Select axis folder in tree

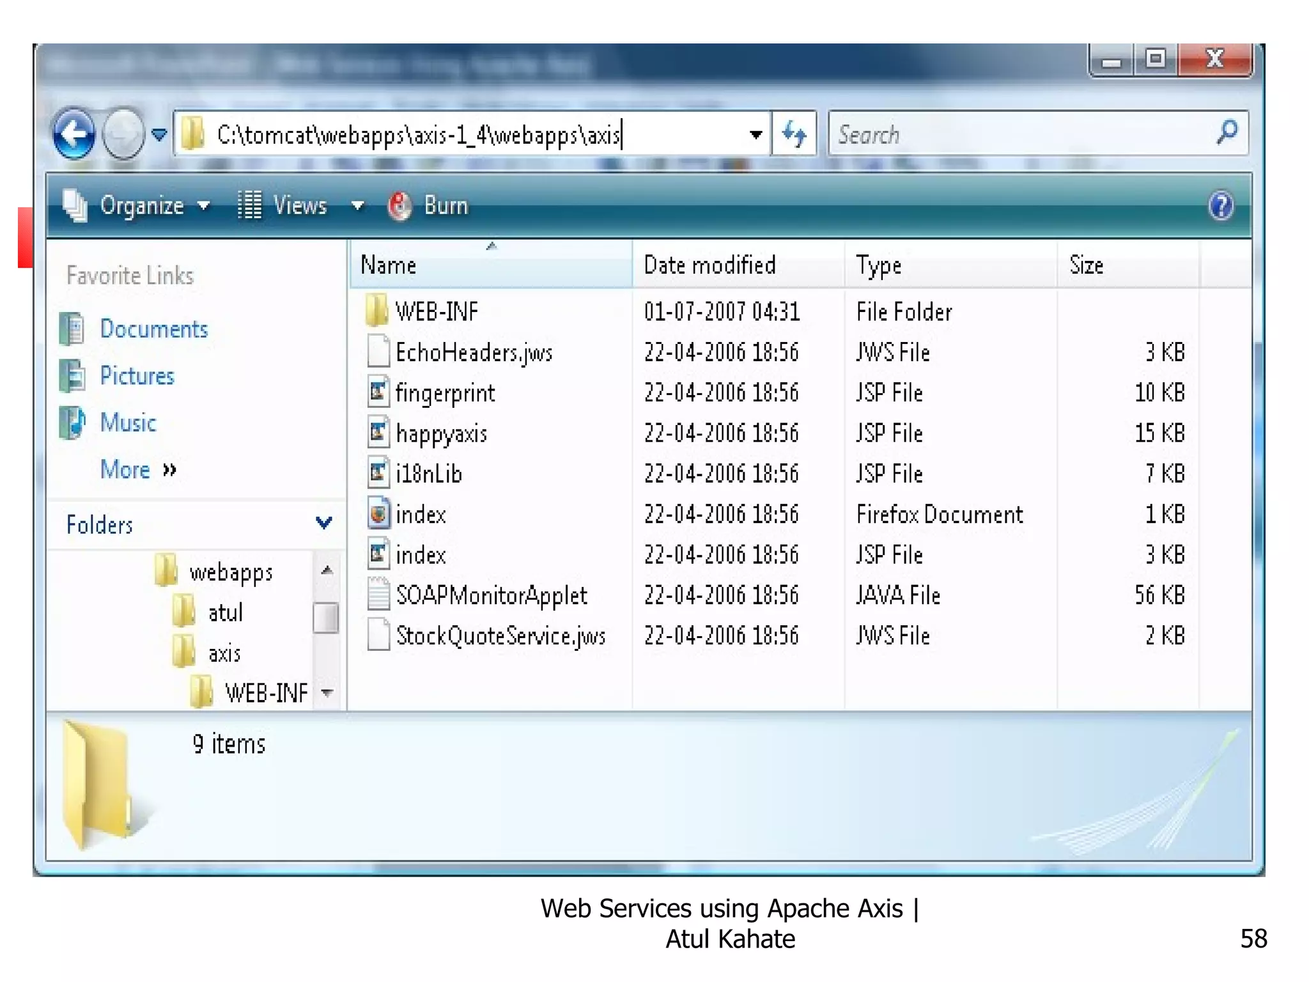(x=224, y=653)
